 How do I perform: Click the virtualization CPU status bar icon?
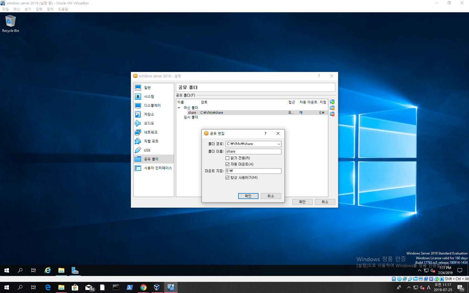(x=431, y=279)
